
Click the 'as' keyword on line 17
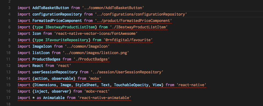click(x=39, y=98)
